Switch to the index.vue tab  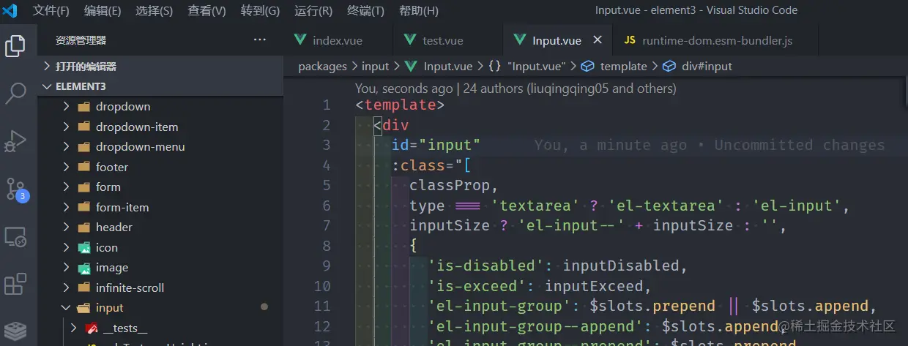338,40
